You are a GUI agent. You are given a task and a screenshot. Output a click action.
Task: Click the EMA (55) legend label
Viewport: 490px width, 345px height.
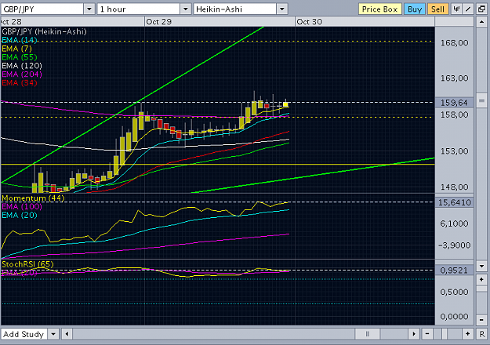20,57
